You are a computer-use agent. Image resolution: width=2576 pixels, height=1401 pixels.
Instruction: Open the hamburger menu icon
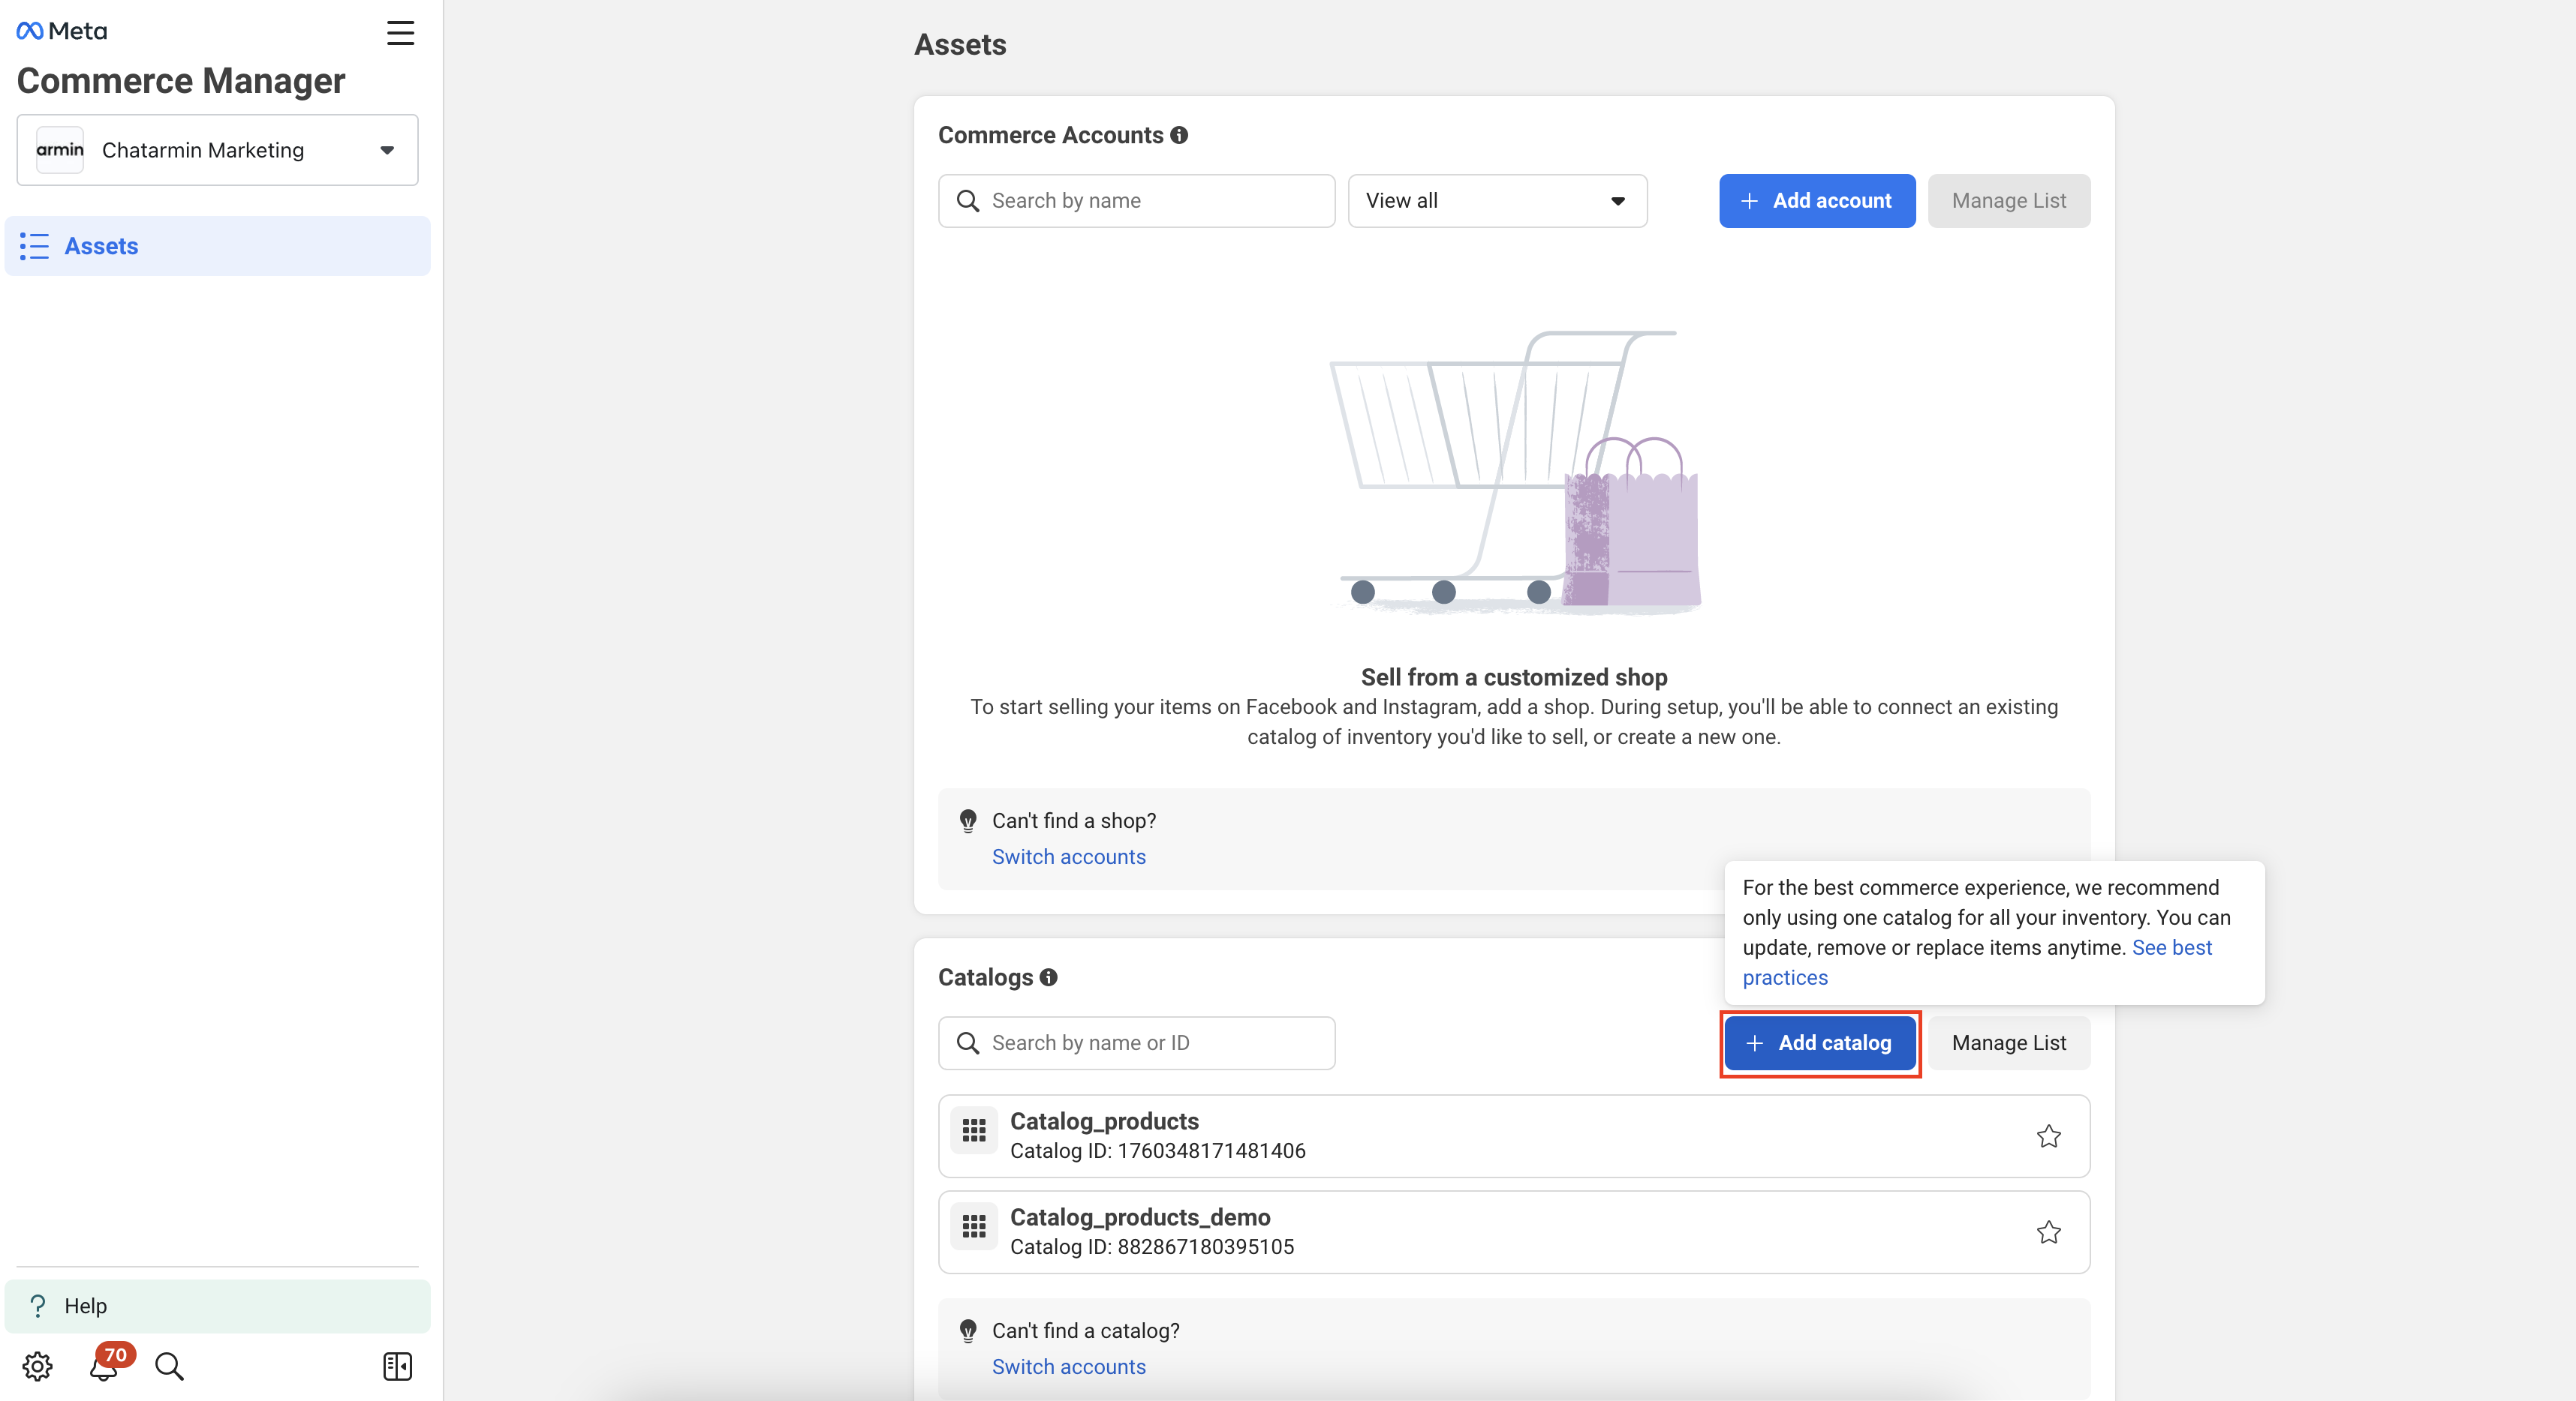click(x=400, y=33)
